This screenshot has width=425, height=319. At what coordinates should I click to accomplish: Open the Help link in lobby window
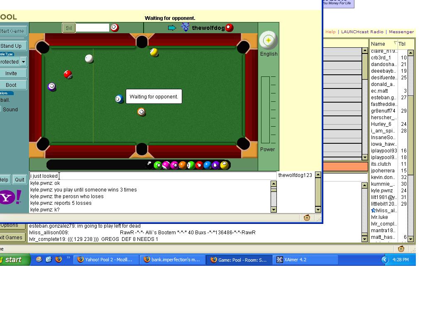(330, 32)
